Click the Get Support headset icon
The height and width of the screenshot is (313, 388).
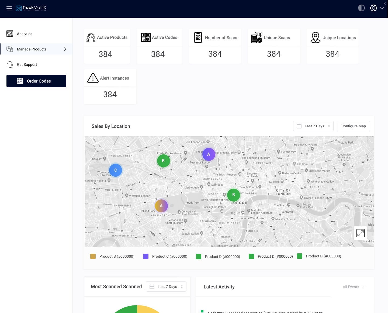tap(10, 64)
